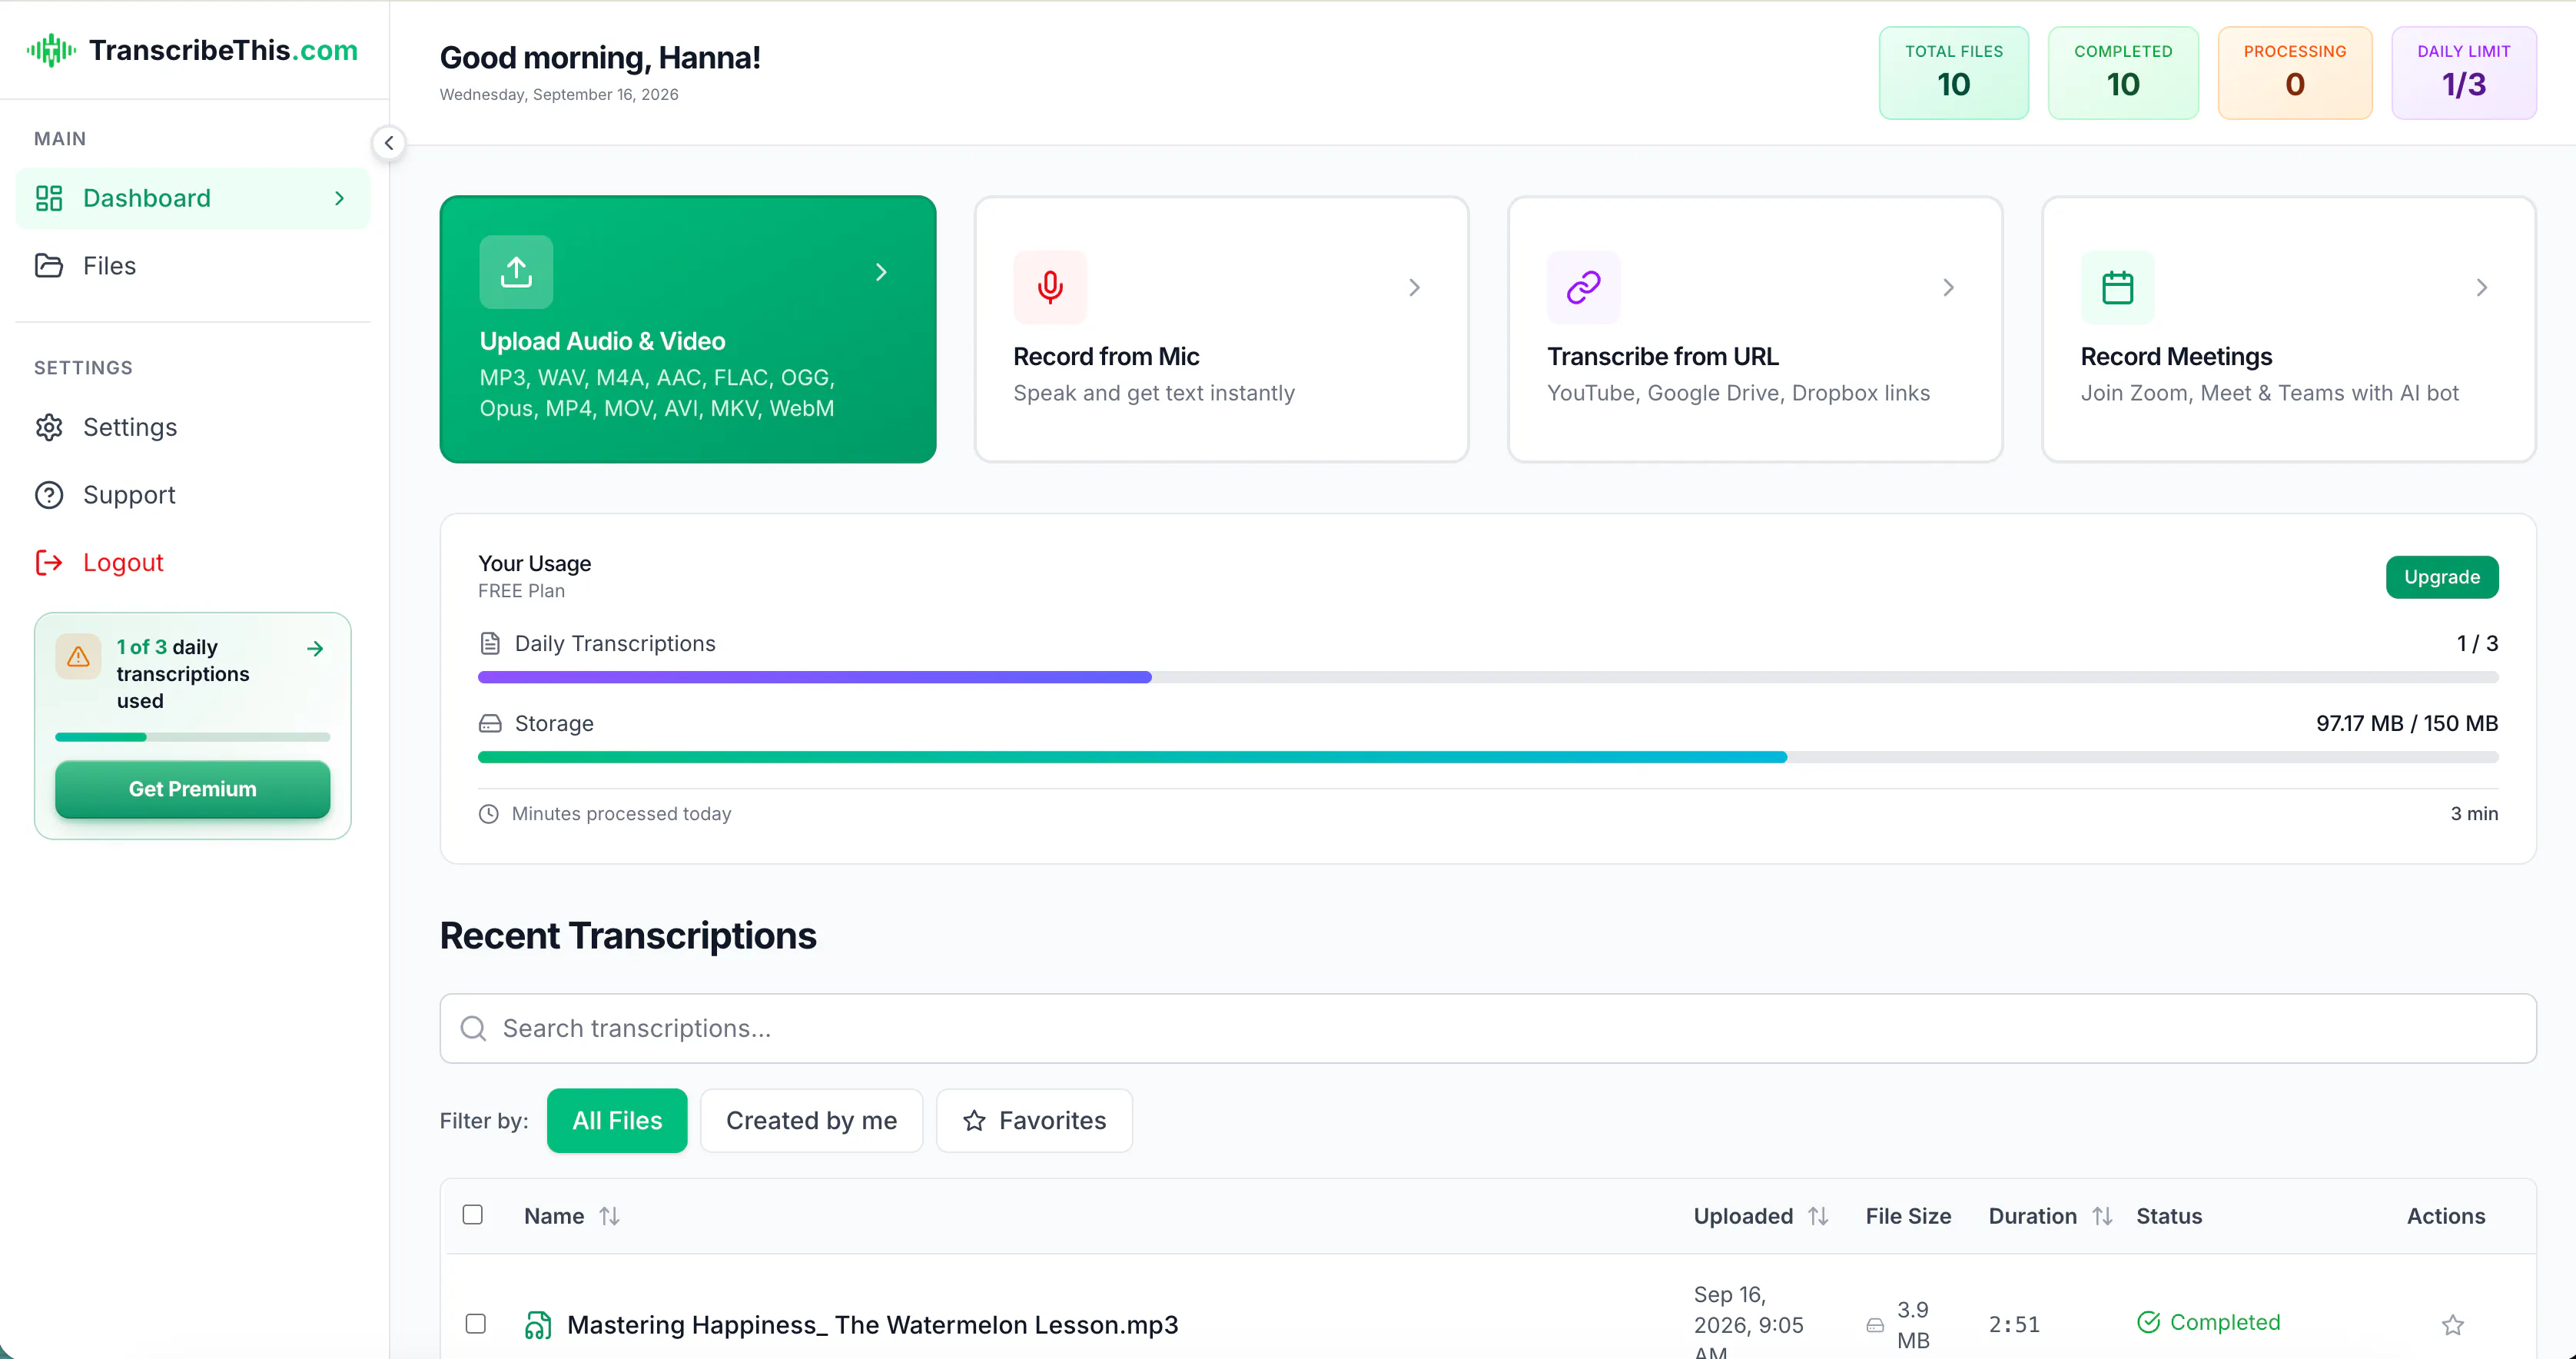This screenshot has height=1359, width=2576.
Task: Click the green Completed checkmark icon
Action: pos(2148,1322)
